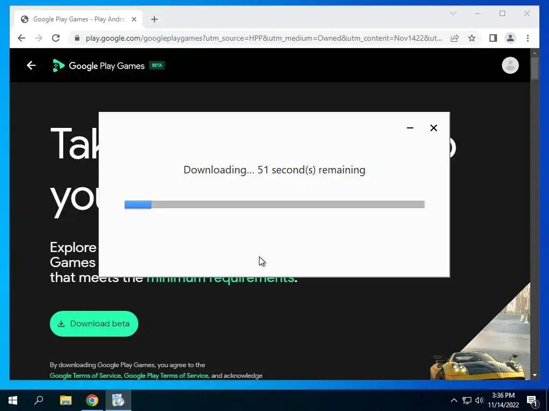The width and height of the screenshot is (549, 411).
Task: Click the page vertical scrollbar thumb
Action: click(535, 68)
